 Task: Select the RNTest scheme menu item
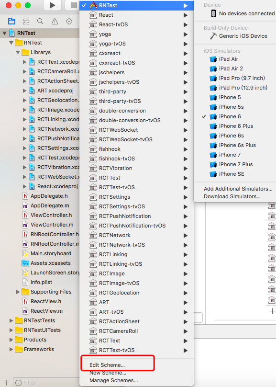136,5
